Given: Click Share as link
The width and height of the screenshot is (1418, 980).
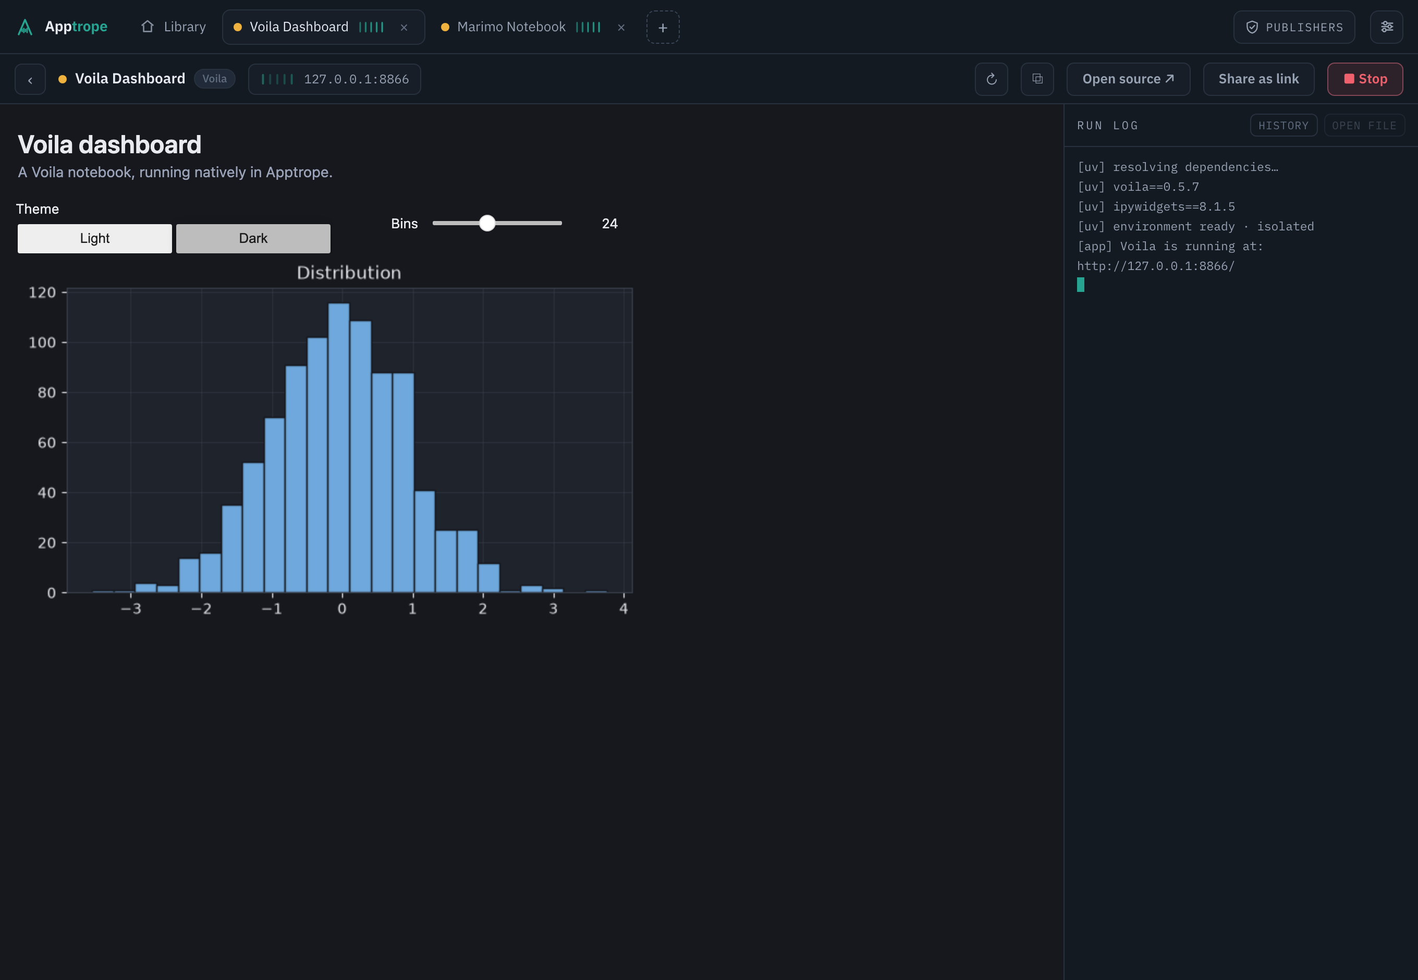Looking at the screenshot, I should [x=1258, y=79].
